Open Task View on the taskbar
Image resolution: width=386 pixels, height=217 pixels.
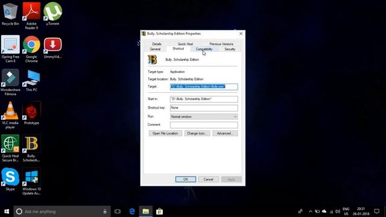(x=118, y=212)
